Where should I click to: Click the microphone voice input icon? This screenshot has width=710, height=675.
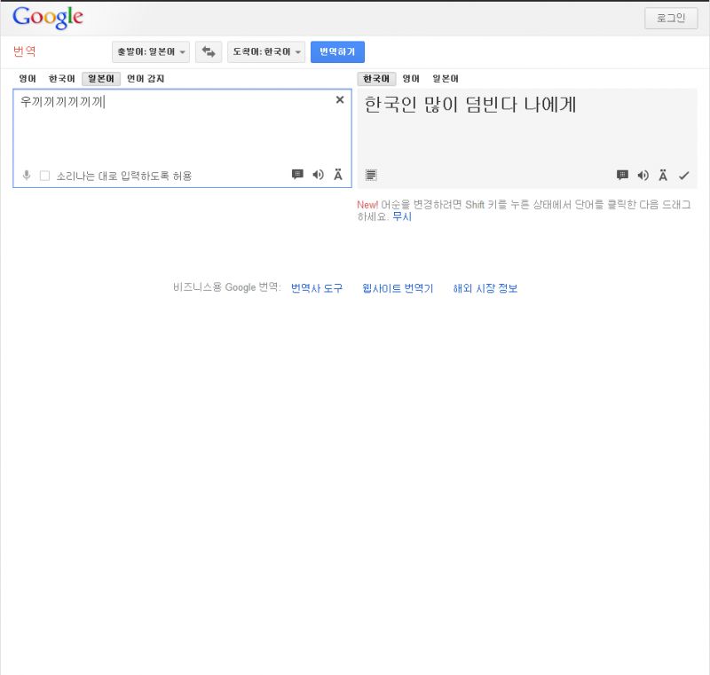27,175
